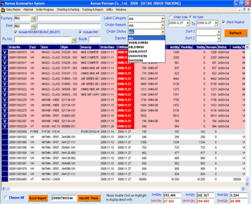Viewport: 251px width, 204px height.
Task: Choose UNDELIVOUT in Order Status list
Action: (146, 52)
